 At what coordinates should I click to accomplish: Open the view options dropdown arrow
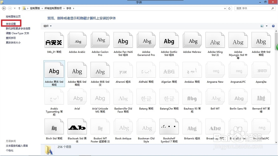267,26
